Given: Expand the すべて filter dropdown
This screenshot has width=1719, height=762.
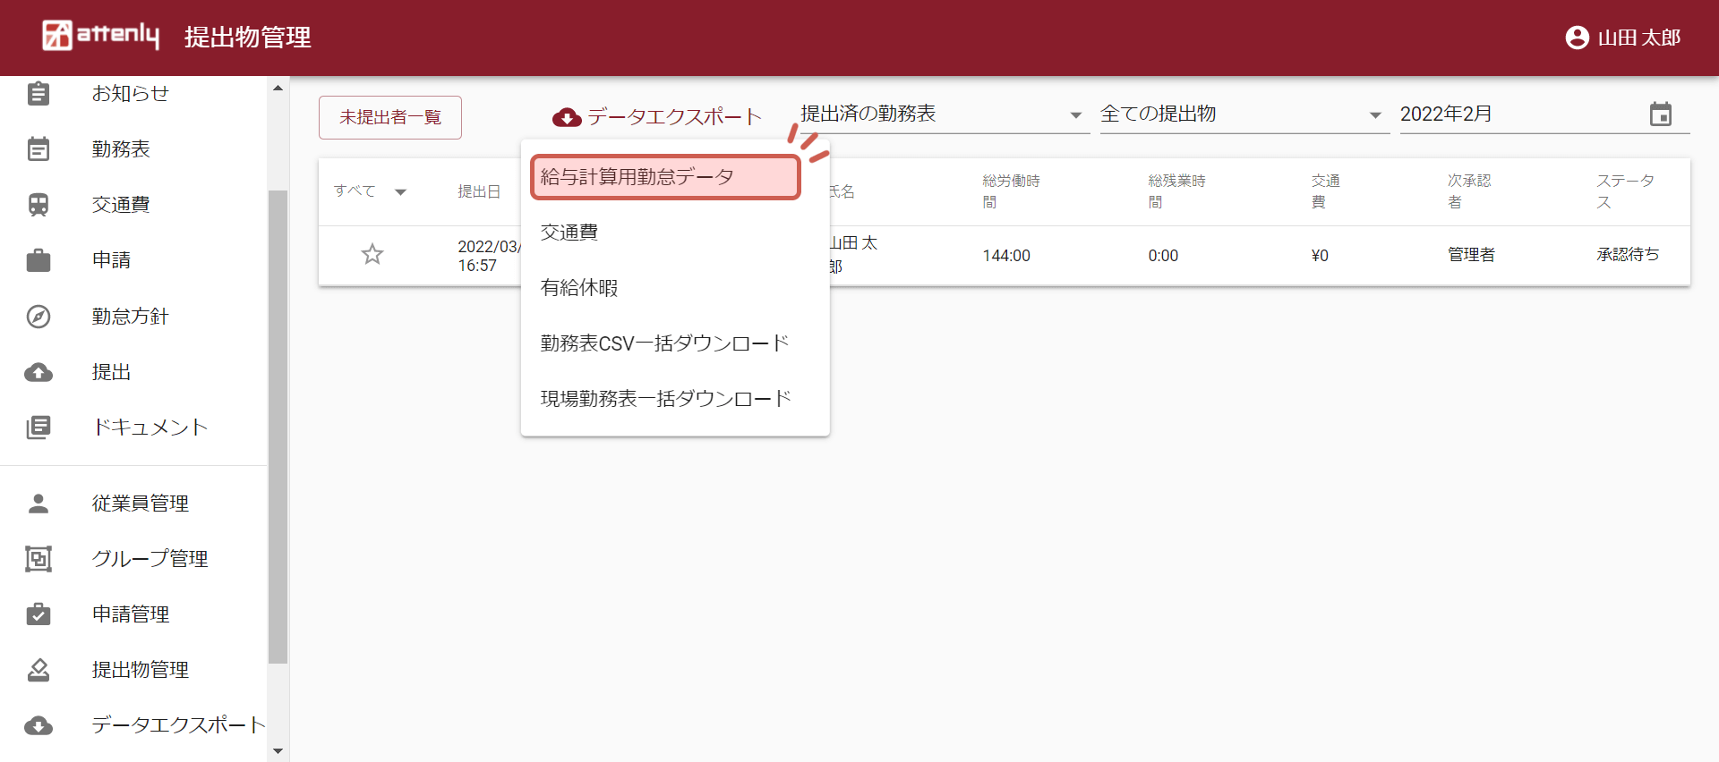Looking at the screenshot, I should click(x=400, y=191).
